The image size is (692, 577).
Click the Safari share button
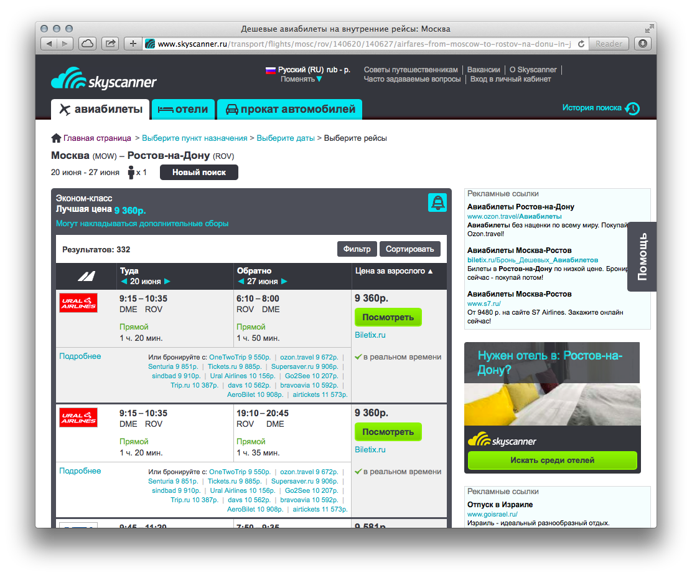[110, 44]
